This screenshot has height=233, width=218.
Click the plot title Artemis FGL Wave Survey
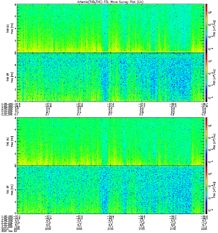pyautogui.click(x=110, y=2)
